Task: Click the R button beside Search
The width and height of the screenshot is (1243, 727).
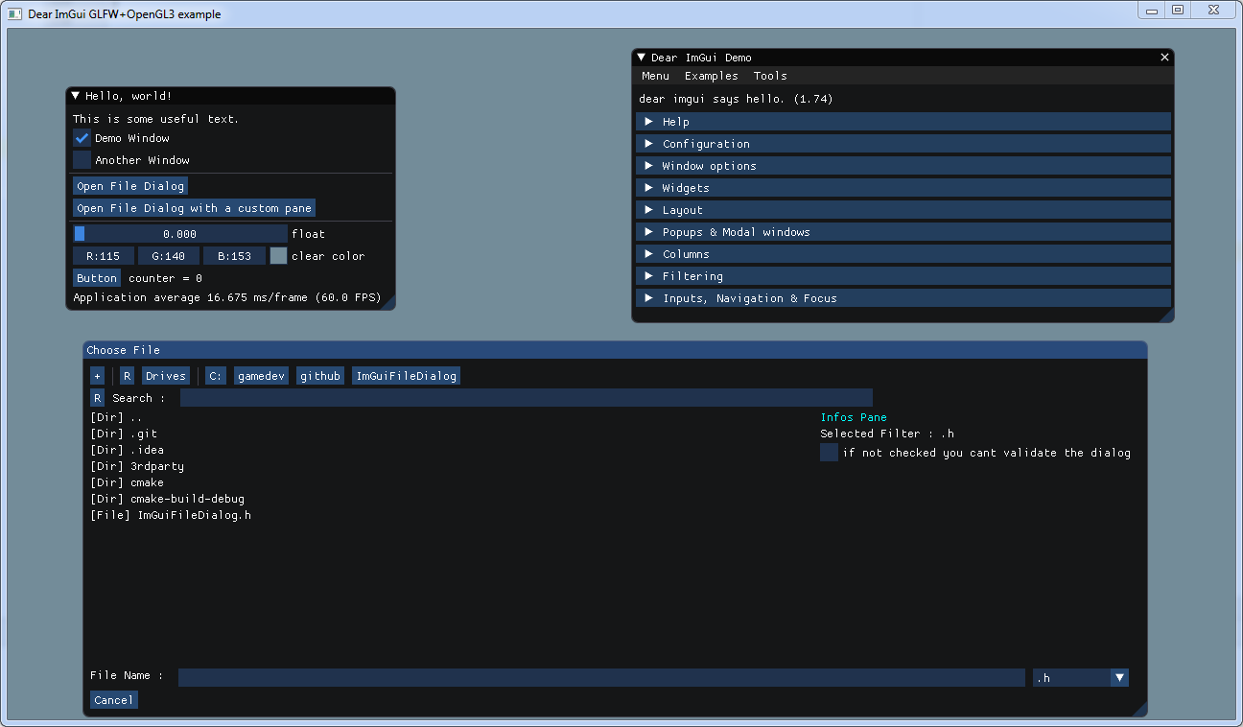Action: (x=97, y=398)
